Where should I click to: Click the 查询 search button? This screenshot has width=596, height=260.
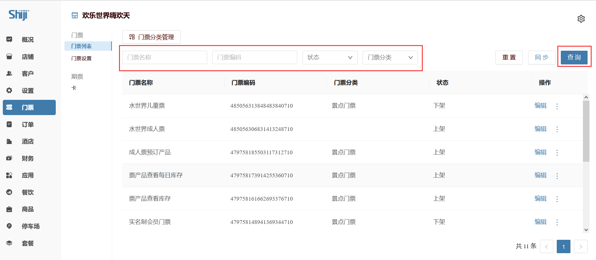pyautogui.click(x=574, y=57)
